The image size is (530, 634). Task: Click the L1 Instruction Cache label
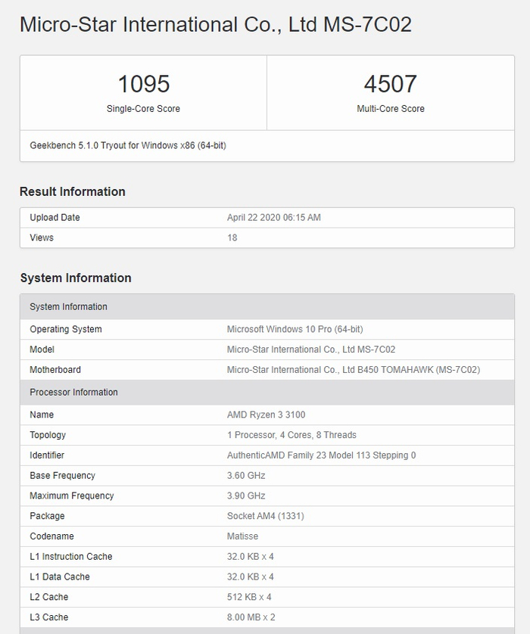(71, 556)
